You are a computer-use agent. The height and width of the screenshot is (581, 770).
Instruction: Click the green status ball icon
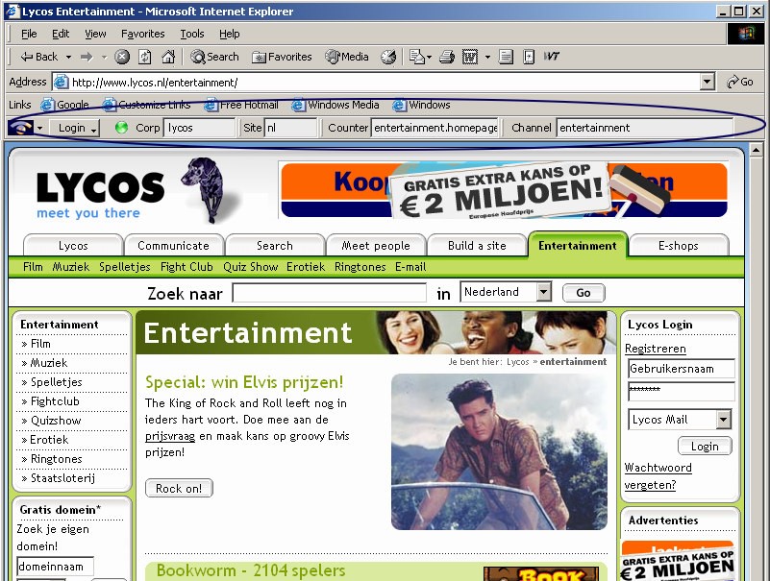pyautogui.click(x=121, y=128)
